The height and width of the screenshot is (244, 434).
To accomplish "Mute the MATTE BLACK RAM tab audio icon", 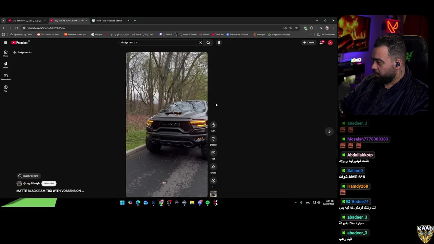I will coord(82,20).
